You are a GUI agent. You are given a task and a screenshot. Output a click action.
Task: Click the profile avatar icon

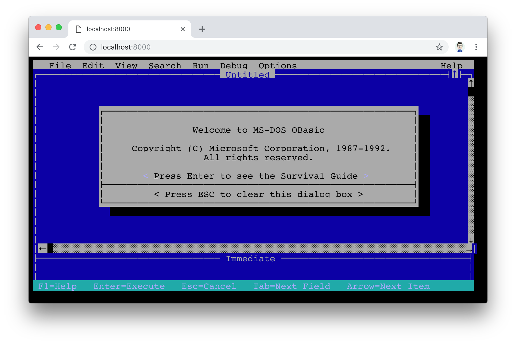point(460,47)
